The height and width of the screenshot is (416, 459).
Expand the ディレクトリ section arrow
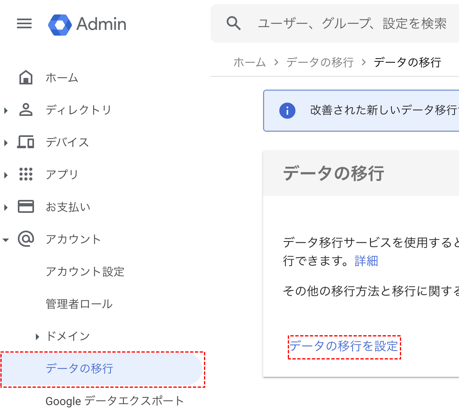point(6,110)
